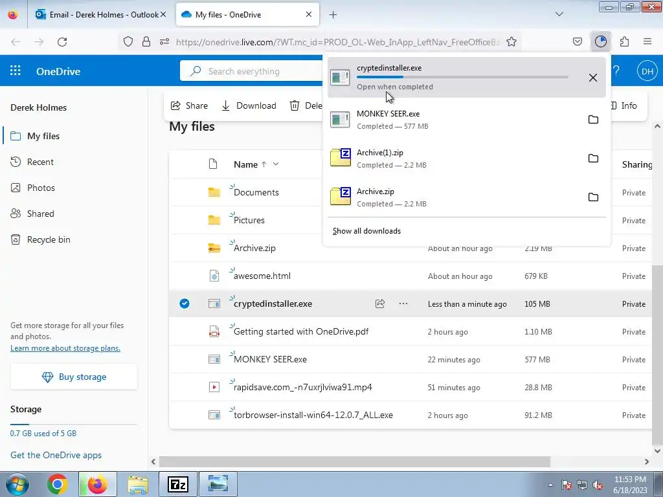This screenshot has height=497, width=663.
Task: Open the OneDrive help question mark
Action: pyautogui.click(x=616, y=71)
